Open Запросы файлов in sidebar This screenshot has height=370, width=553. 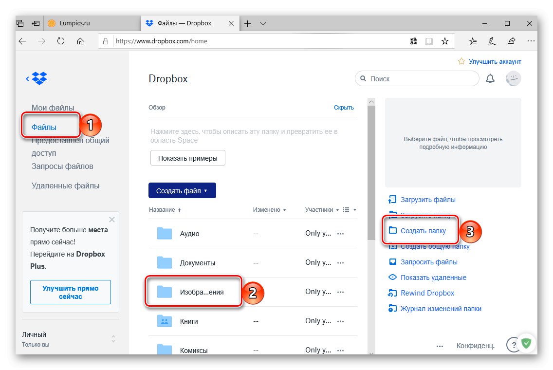(x=62, y=166)
